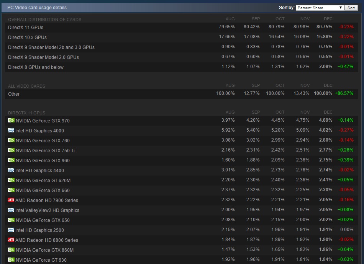Click the AMD Radeon HD 8800 Series name

[x=47, y=240]
